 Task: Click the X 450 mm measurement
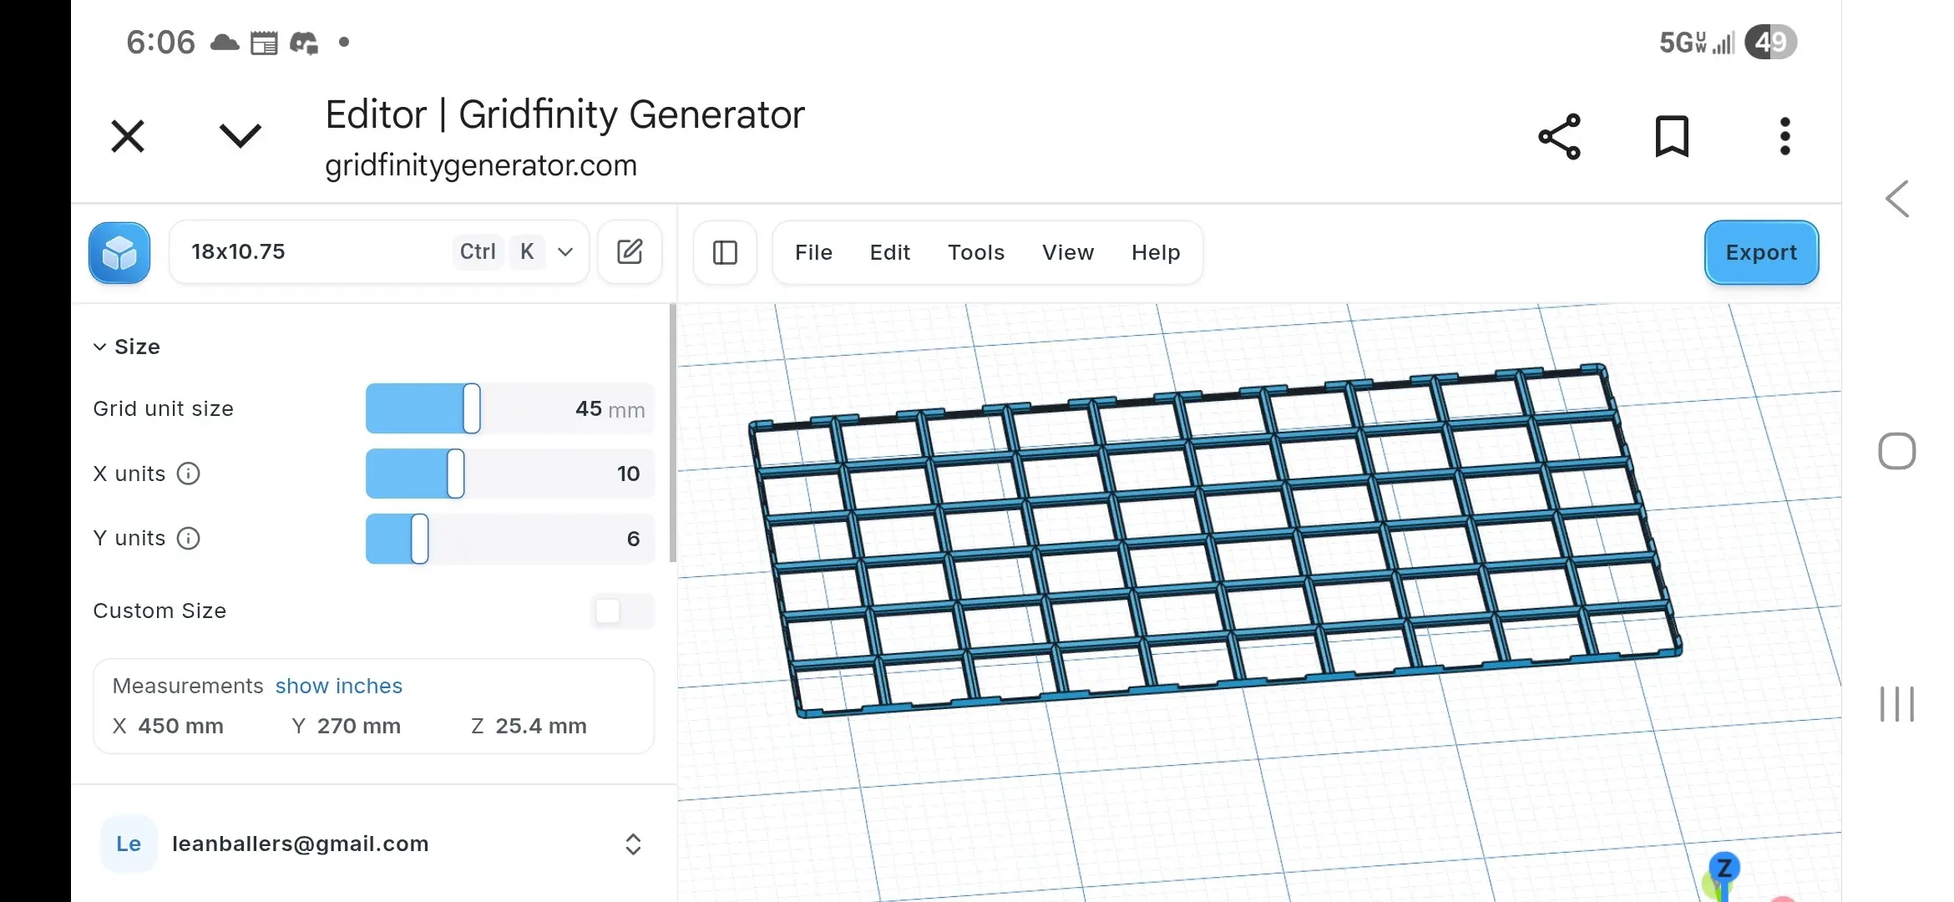168,726
